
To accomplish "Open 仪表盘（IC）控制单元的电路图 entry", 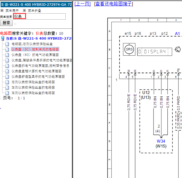I will click(35, 49).
